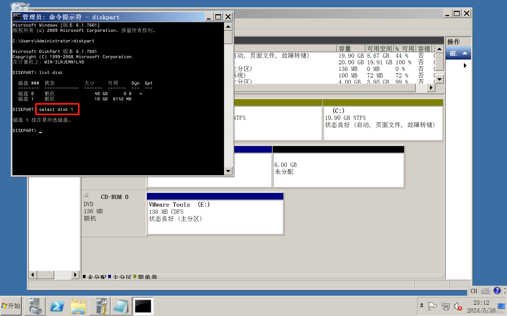Image resolution: width=507 pixels, height=316 pixels.
Task: Click the 开始 Start button
Action: pos(11,306)
